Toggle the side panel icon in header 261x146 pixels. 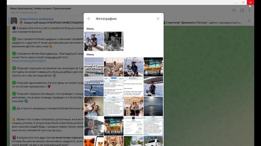tap(242, 11)
